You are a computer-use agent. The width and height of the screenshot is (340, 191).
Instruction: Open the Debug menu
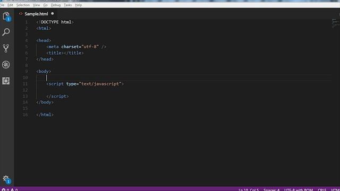(56, 5)
